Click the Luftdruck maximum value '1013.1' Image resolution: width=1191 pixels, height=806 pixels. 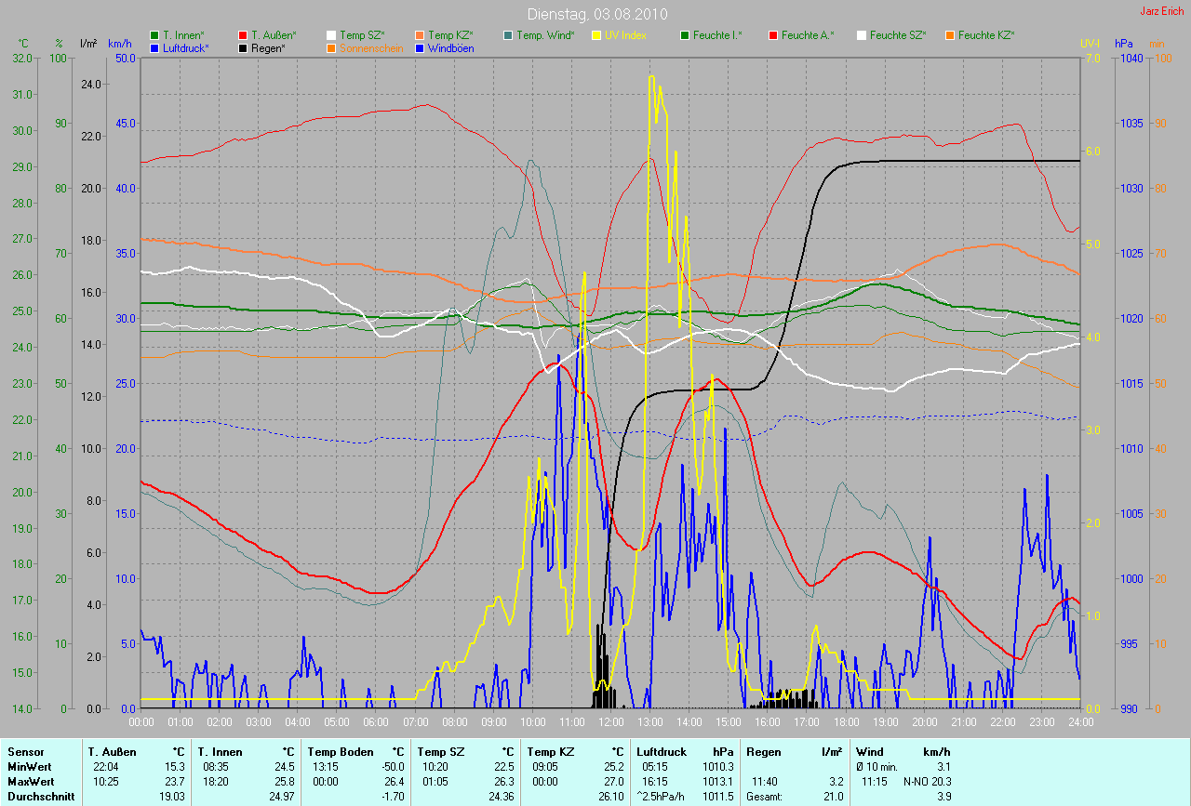click(x=717, y=782)
